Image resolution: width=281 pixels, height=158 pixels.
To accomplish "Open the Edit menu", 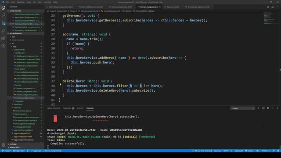I will coord(13,2).
